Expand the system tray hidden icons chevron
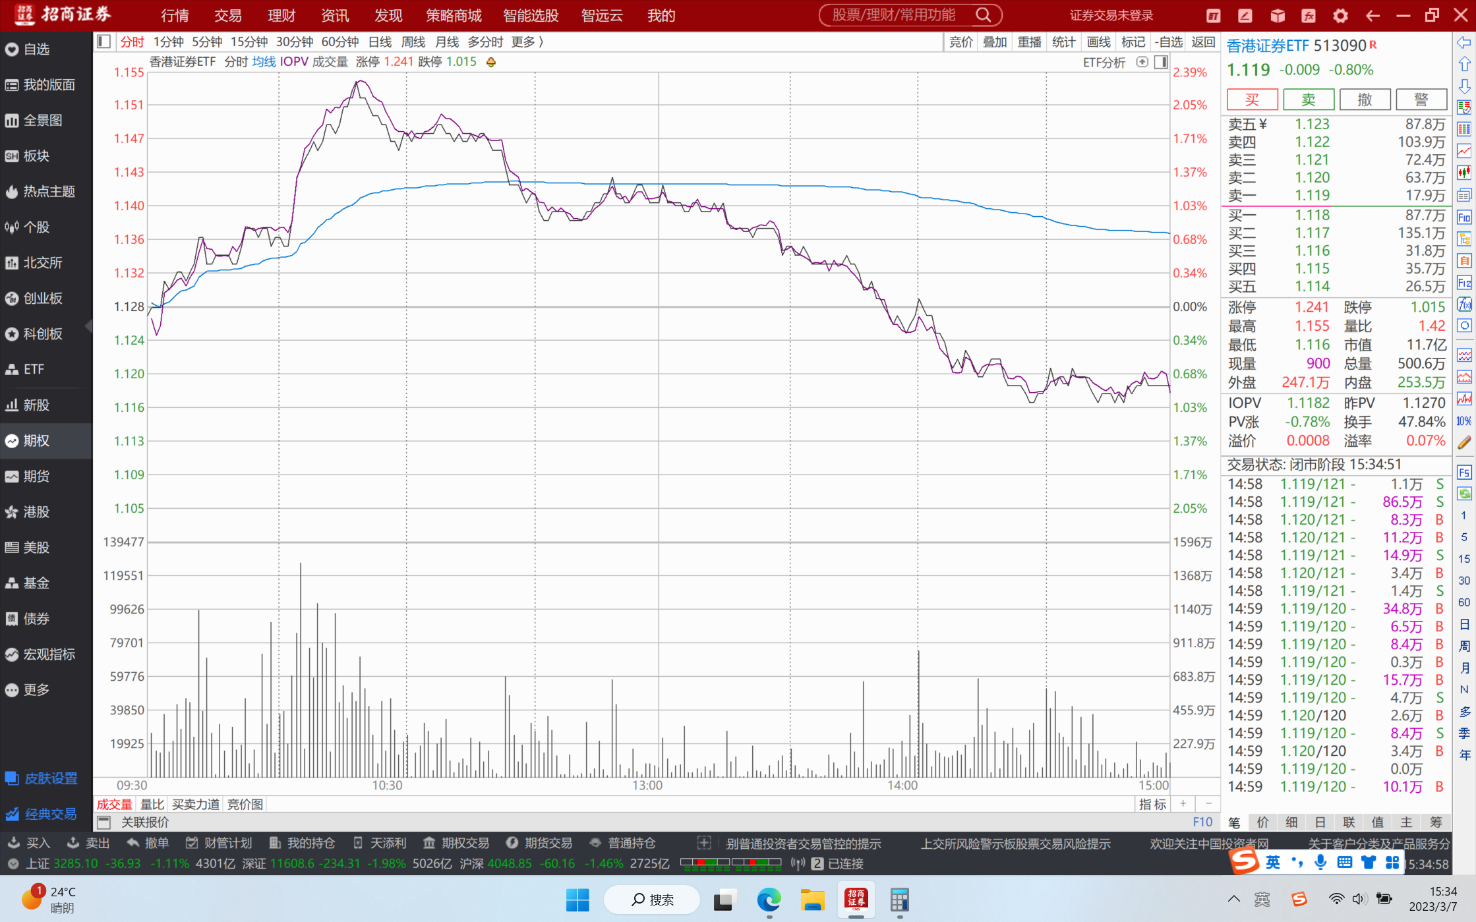1476x922 pixels. click(x=1233, y=899)
